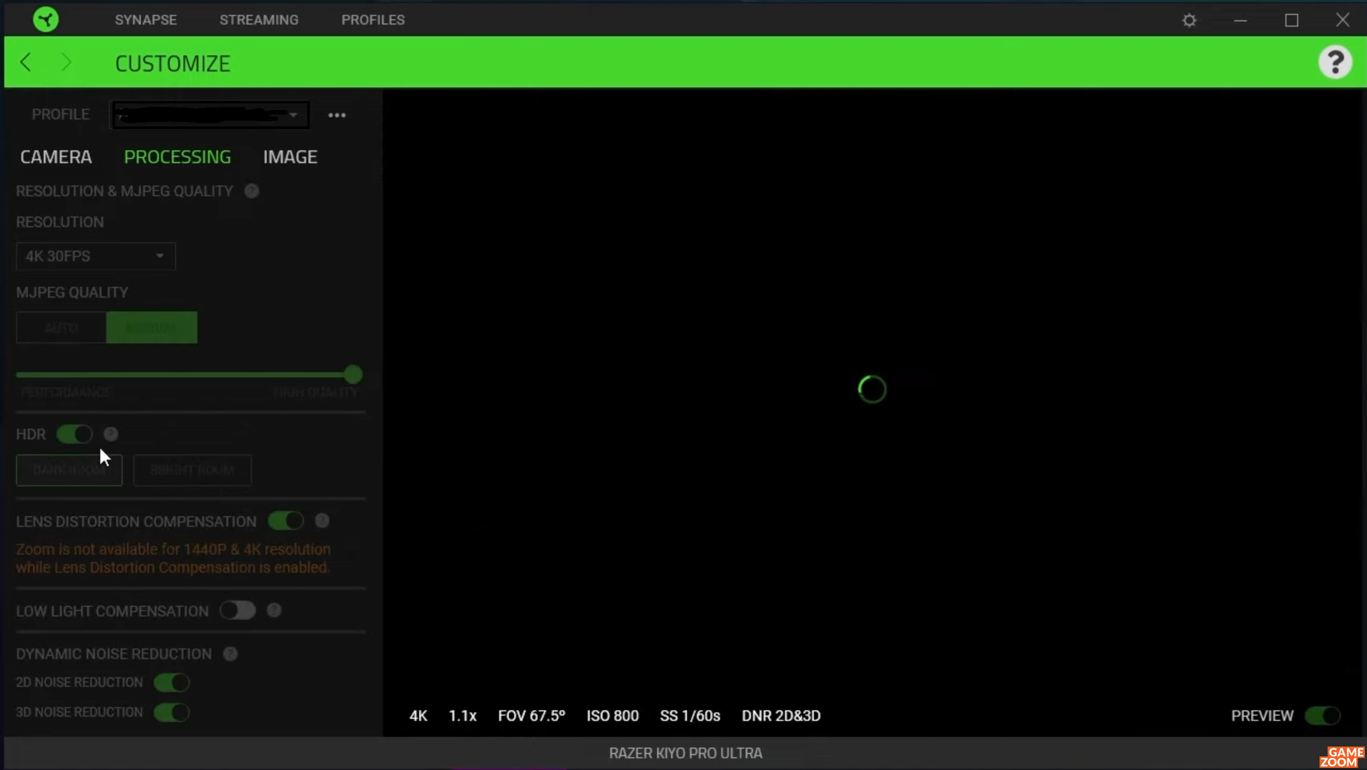Select Manual MJPEG quality button
The height and width of the screenshot is (770, 1367).
coord(151,327)
